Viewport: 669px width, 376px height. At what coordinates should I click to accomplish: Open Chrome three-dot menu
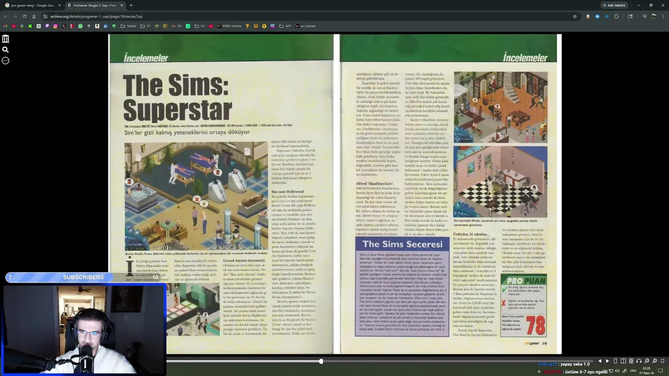click(x=663, y=16)
